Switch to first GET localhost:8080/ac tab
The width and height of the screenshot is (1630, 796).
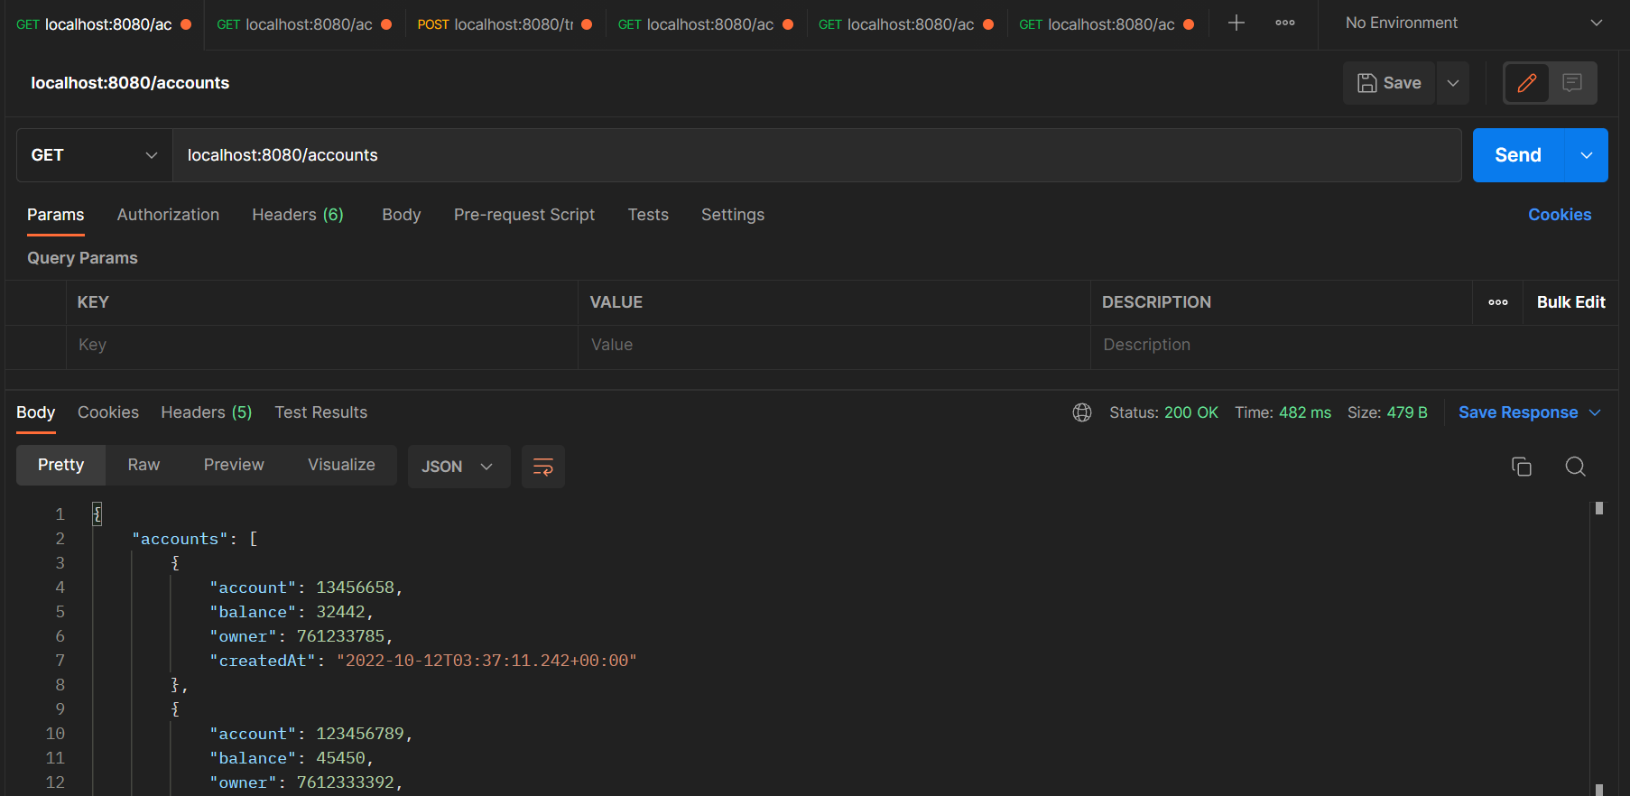104,24
